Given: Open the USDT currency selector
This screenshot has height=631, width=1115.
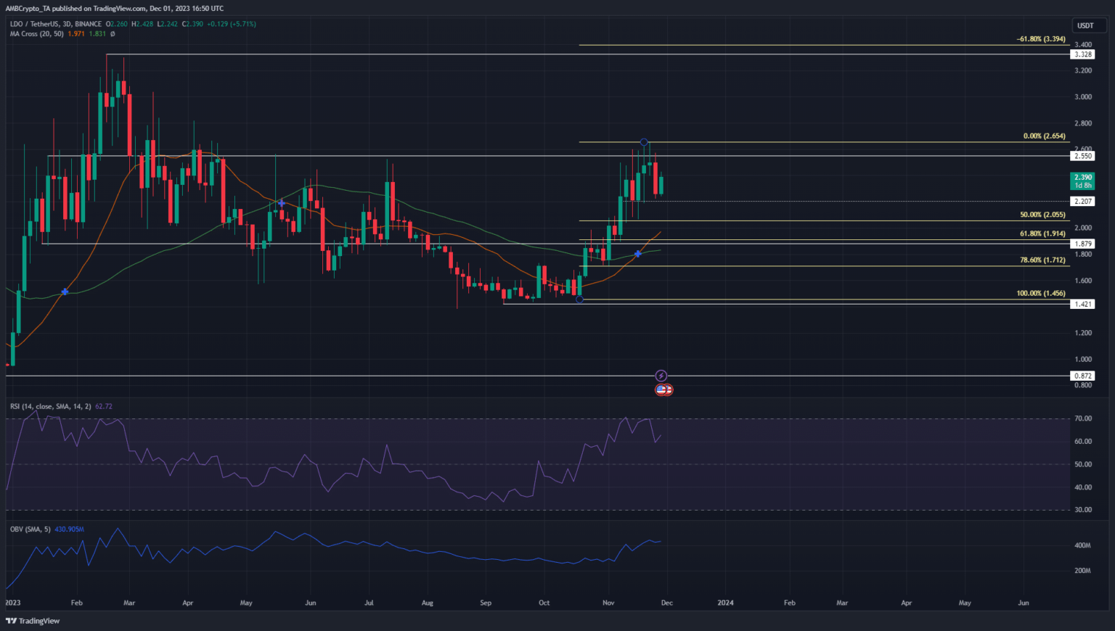Looking at the screenshot, I should click(x=1085, y=25).
